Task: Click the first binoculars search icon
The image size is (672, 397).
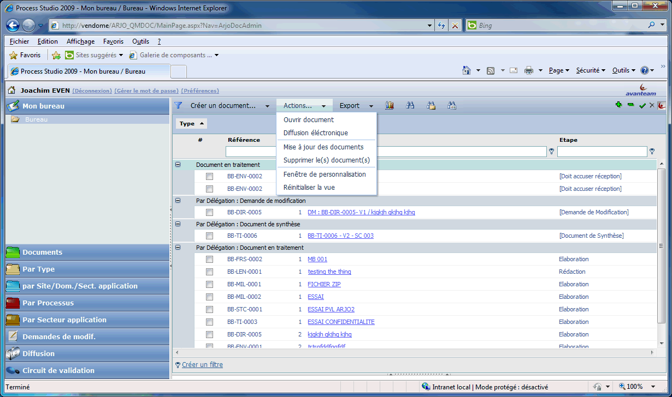Action: [x=410, y=106]
